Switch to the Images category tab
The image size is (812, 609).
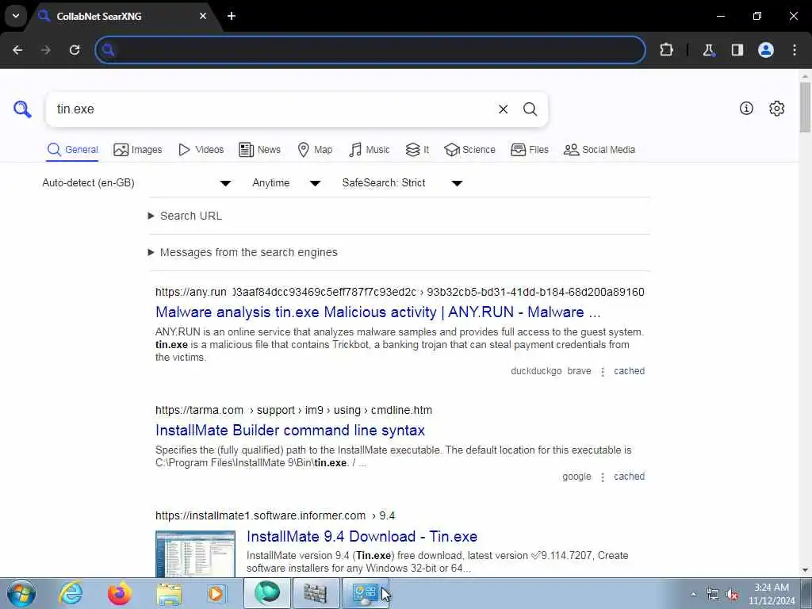click(138, 150)
